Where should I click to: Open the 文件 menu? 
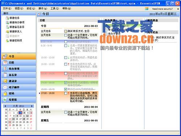7,8
